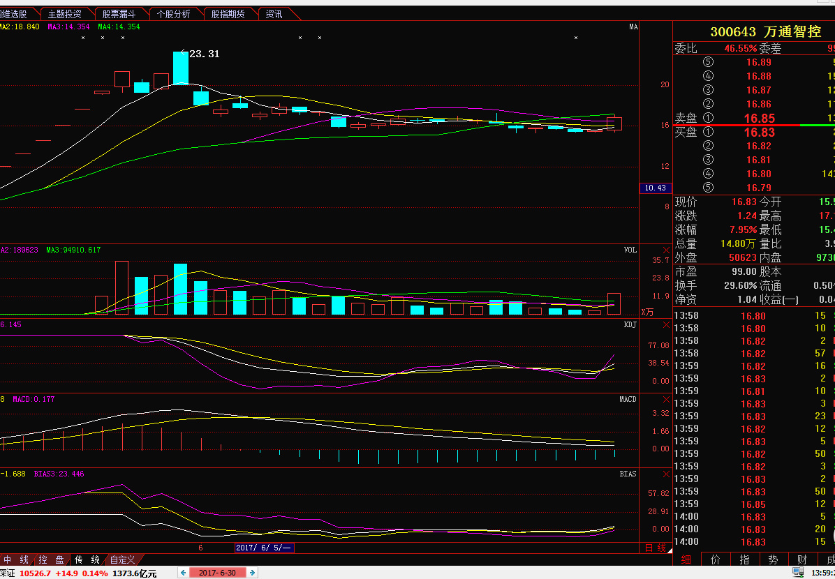The image size is (835, 579).
Task: Open the 自定义 custom tab
Action: pyautogui.click(x=122, y=559)
